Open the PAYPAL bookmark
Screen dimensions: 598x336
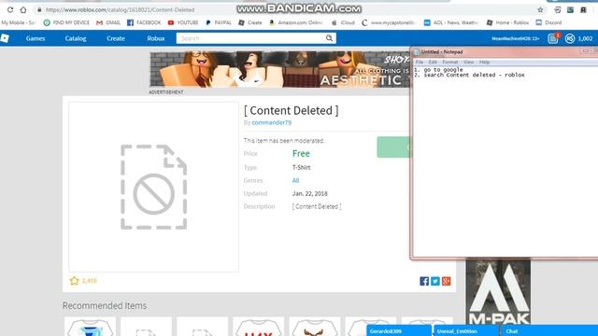point(219,22)
